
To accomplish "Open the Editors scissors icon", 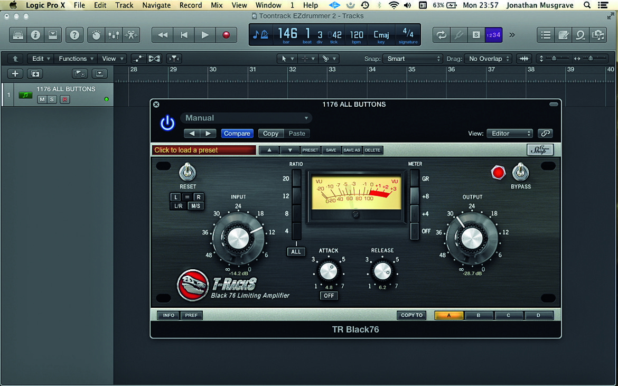I will point(131,35).
